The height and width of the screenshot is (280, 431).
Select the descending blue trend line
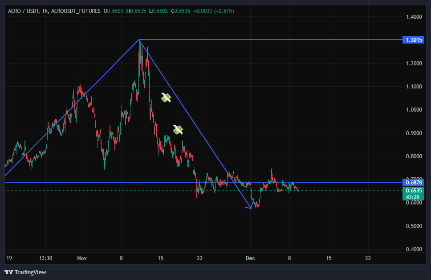[x=196, y=124]
